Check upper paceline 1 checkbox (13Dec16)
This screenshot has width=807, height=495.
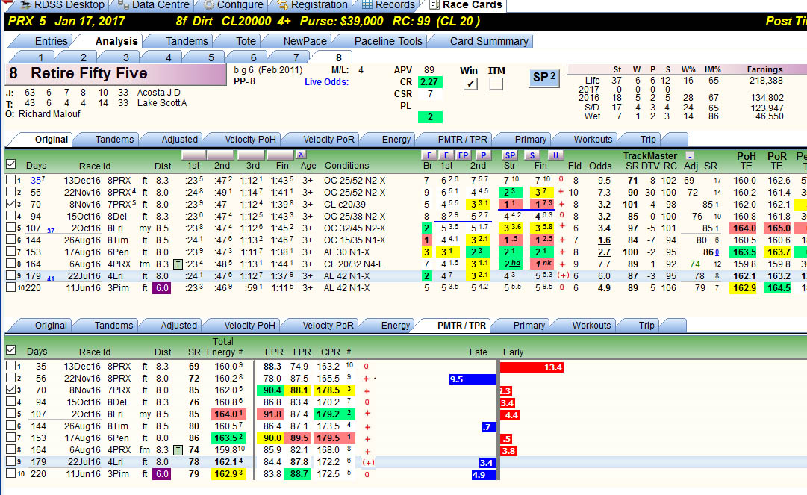point(10,180)
